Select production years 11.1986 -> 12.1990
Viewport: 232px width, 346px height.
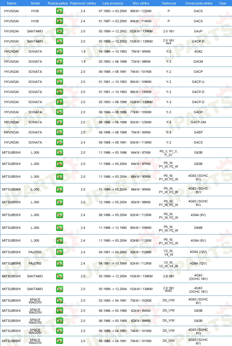click(x=112, y=228)
